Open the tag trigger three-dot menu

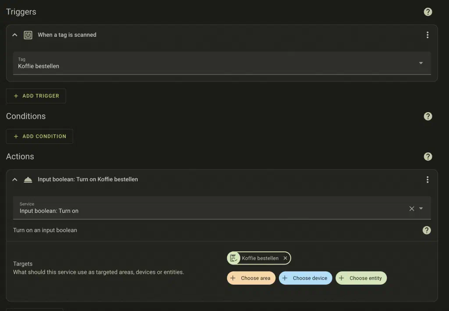pos(428,35)
